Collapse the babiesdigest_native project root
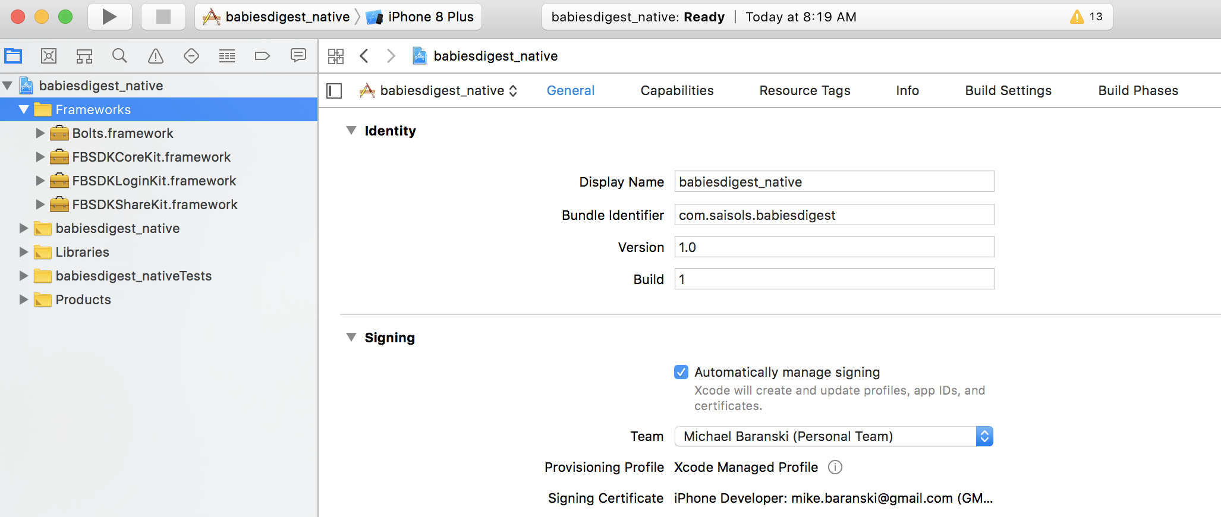This screenshot has height=517, width=1221. [x=8, y=86]
